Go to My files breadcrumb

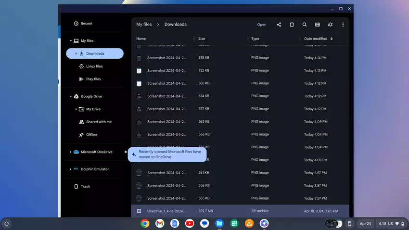click(143, 25)
